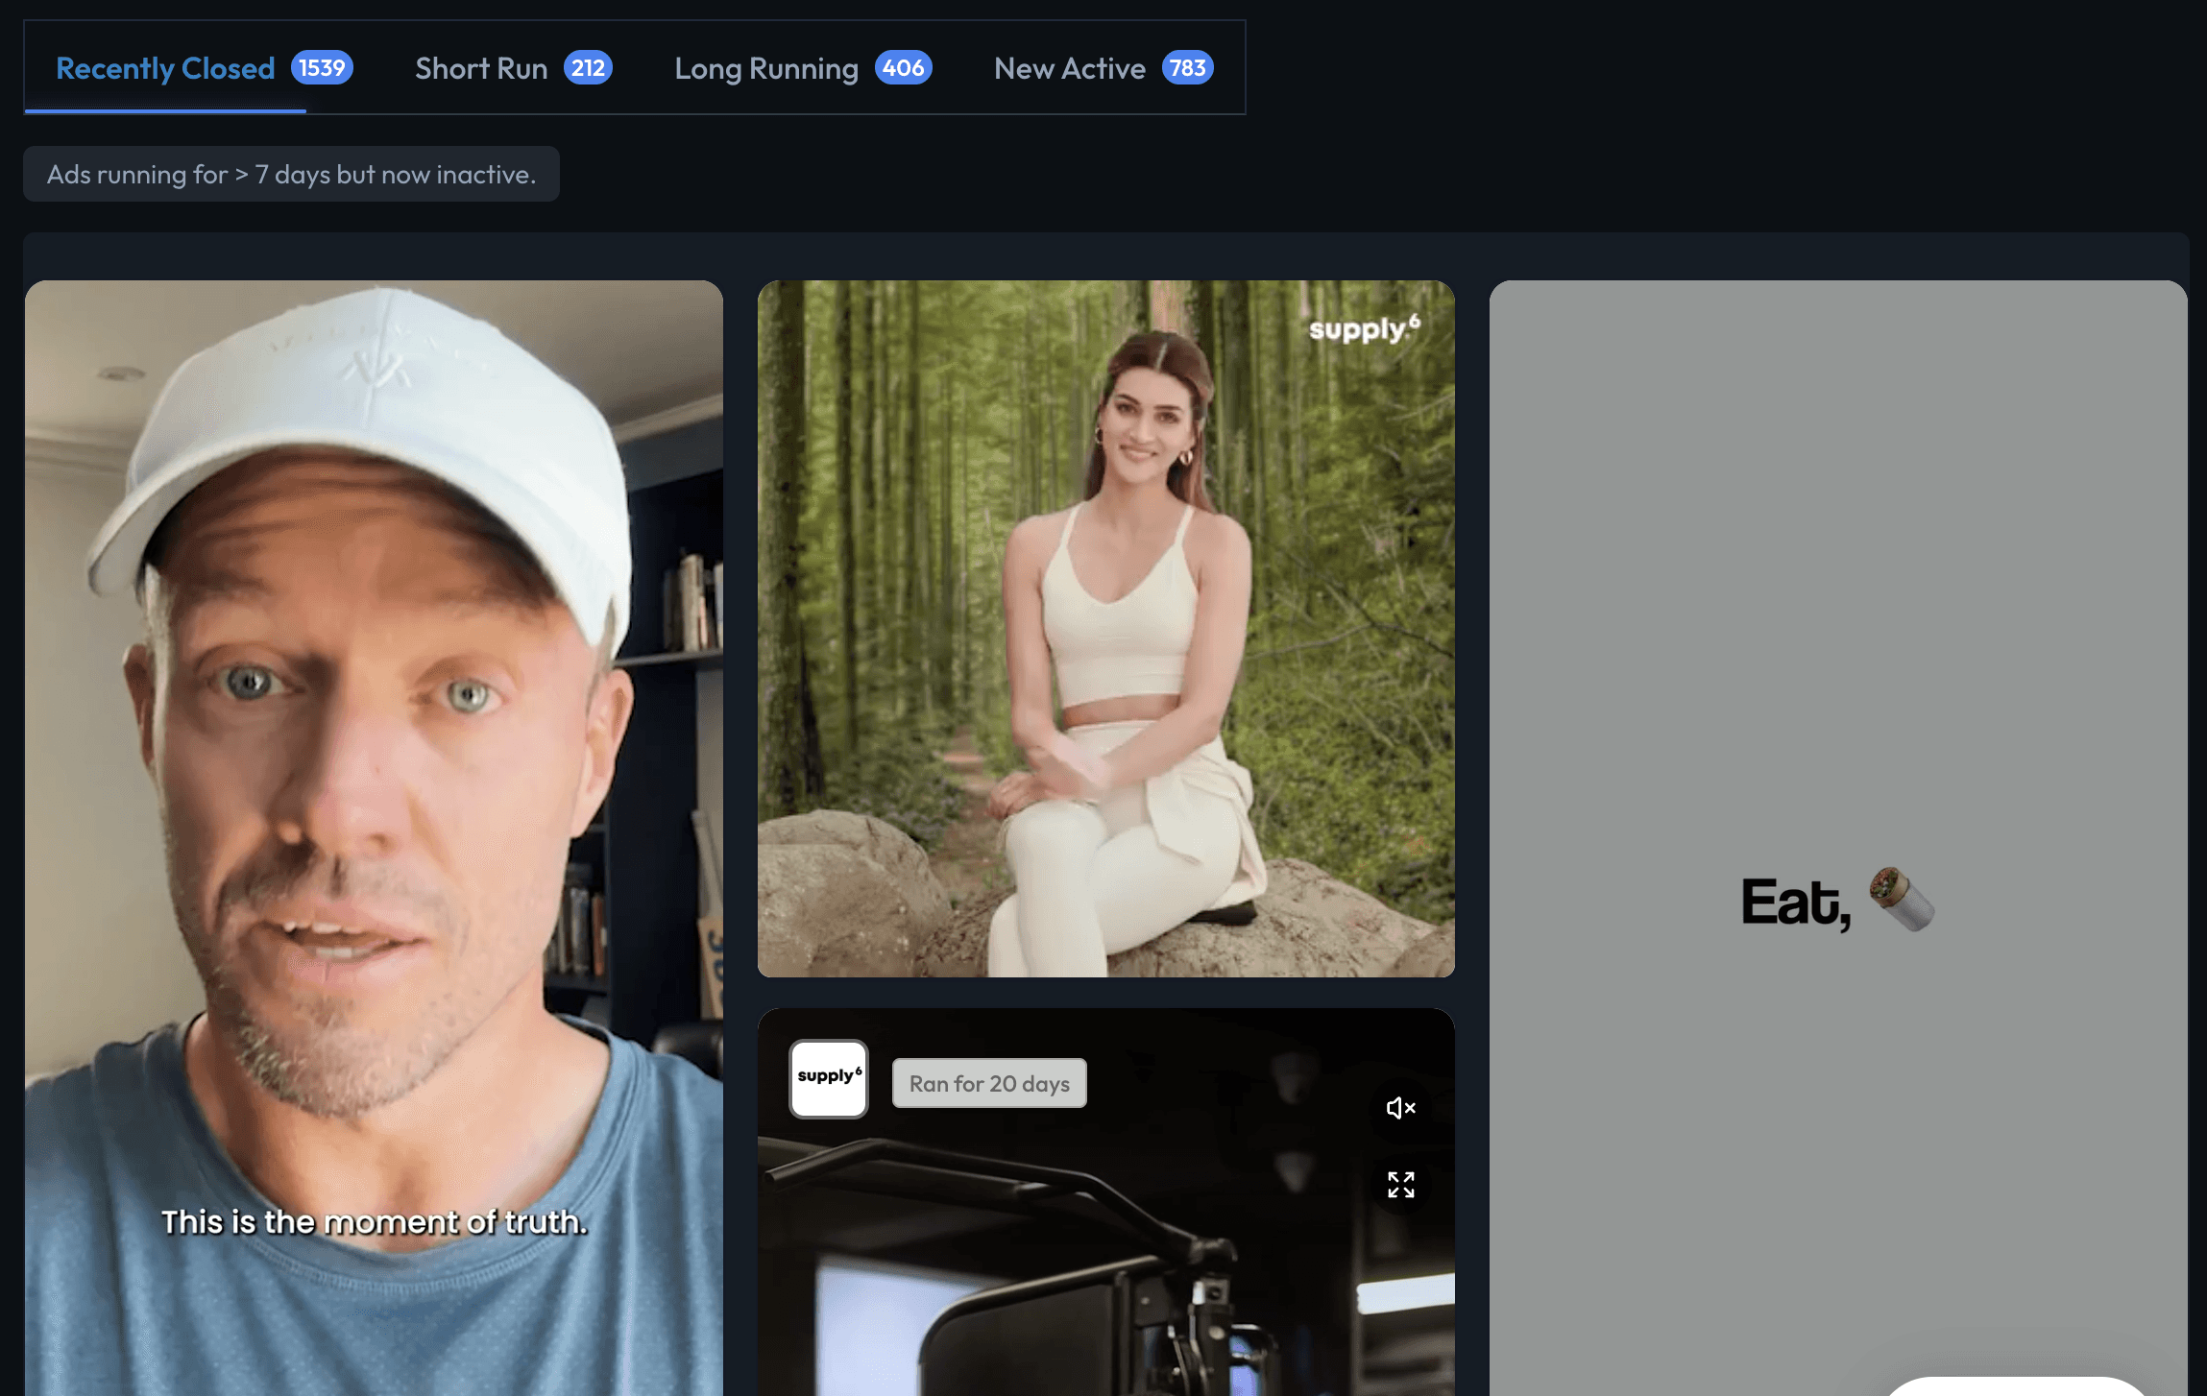Click the burrito emoji image
2207x1396 pixels.
pos(1902,900)
